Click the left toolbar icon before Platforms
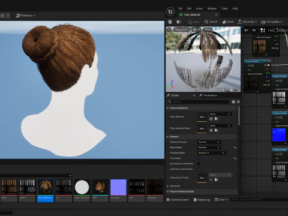 click(2, 16)
